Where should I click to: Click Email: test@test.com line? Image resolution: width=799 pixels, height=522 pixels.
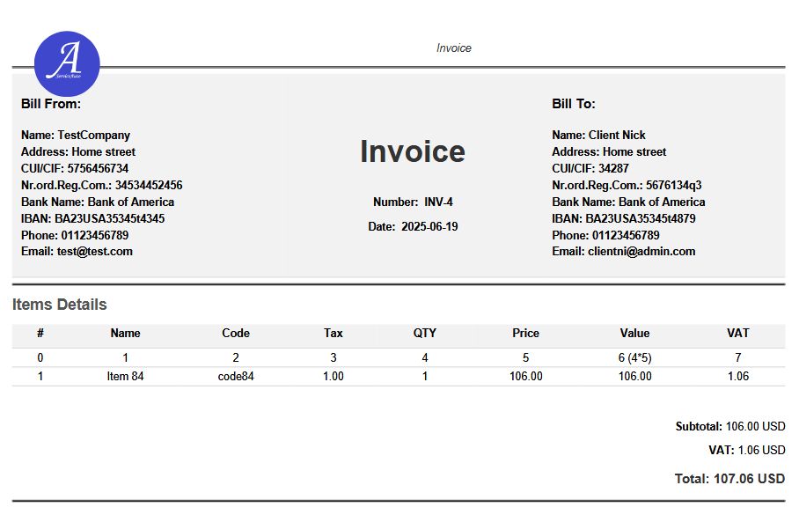[x=77, y=251]
